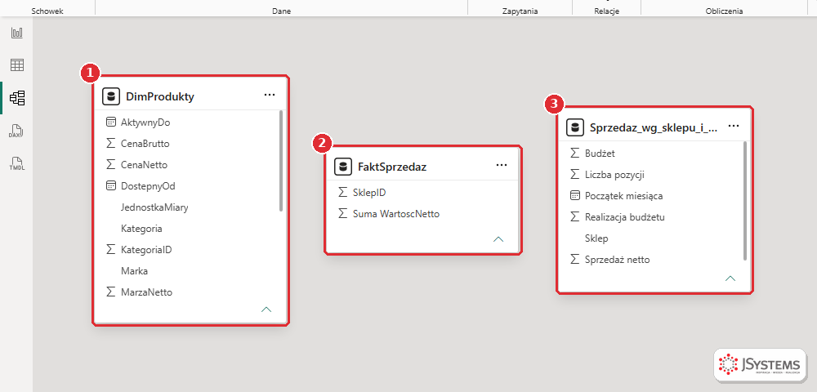Click the calendar icon next to DostepnyOd
817x392 pixels.
110,185
